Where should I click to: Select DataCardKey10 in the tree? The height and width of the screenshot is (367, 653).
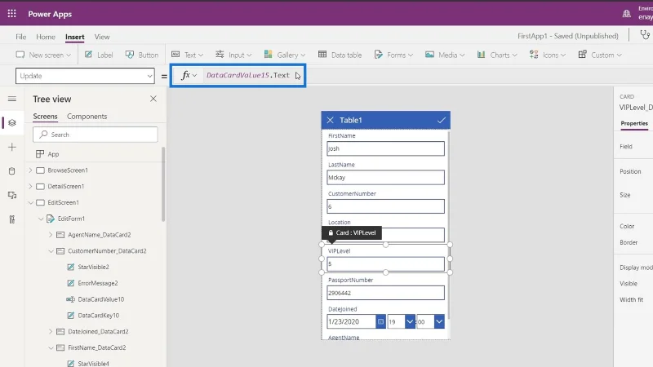[x=98, y=316]
